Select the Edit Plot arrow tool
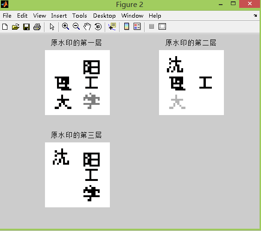This screenshot has height=231, width=261. tap(52, 26)
